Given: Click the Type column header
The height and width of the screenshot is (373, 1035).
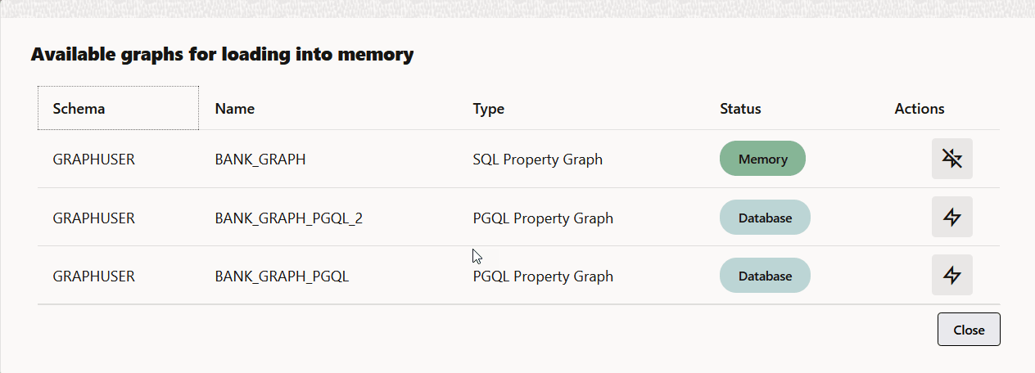Looking at the screenshot, I should point(488,109).
